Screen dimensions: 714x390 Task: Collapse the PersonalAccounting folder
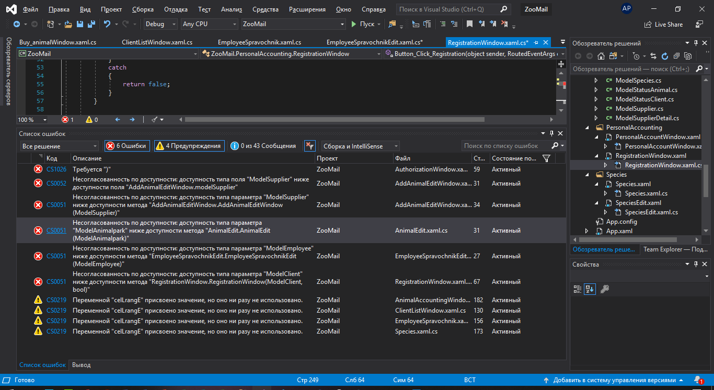(x=586, y=128)
